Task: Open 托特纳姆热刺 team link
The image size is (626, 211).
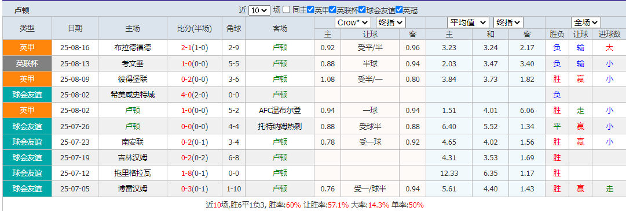Action: 280,126
